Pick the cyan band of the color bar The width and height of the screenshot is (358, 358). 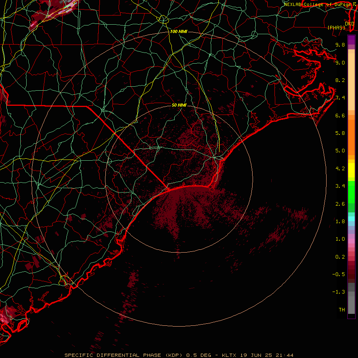click(x=351, y=219)
